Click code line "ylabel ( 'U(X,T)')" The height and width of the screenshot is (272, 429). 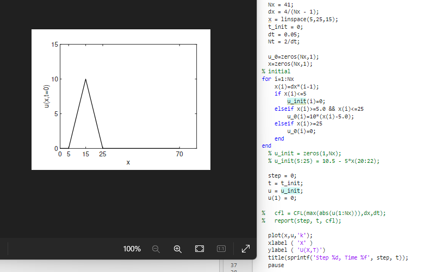296,250
